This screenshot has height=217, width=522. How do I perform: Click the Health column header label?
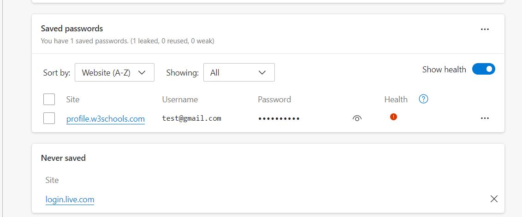[x=396, y=99]
